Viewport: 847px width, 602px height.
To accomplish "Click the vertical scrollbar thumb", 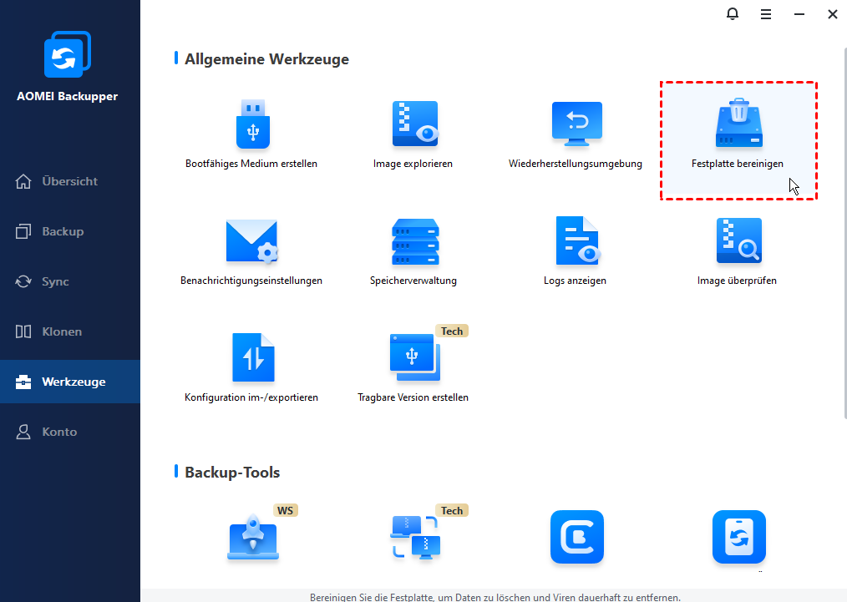I will click(x=844, y=233).
